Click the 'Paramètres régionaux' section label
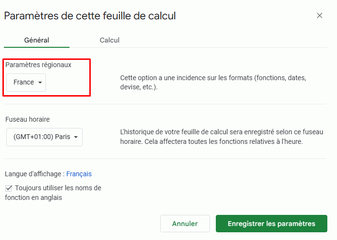This screenshot has height=240, width=337. click(39, 65)
